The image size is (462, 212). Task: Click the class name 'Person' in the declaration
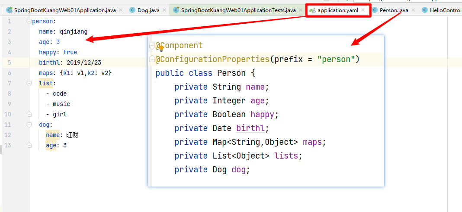pyautogui.click(x=231, y=73)
